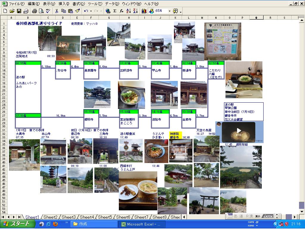Open the Insert Function fx icon

(x=122, y=11)
